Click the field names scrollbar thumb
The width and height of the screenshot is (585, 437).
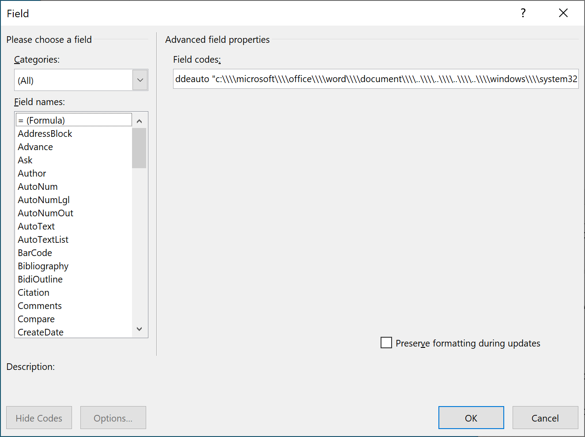click(x=139, y=148)
